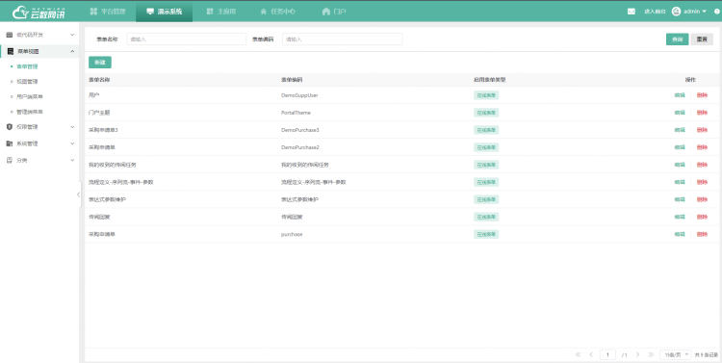Focus the form code input field
The height and width of the screenshot is (363, 722).
[x=342, y=39]
